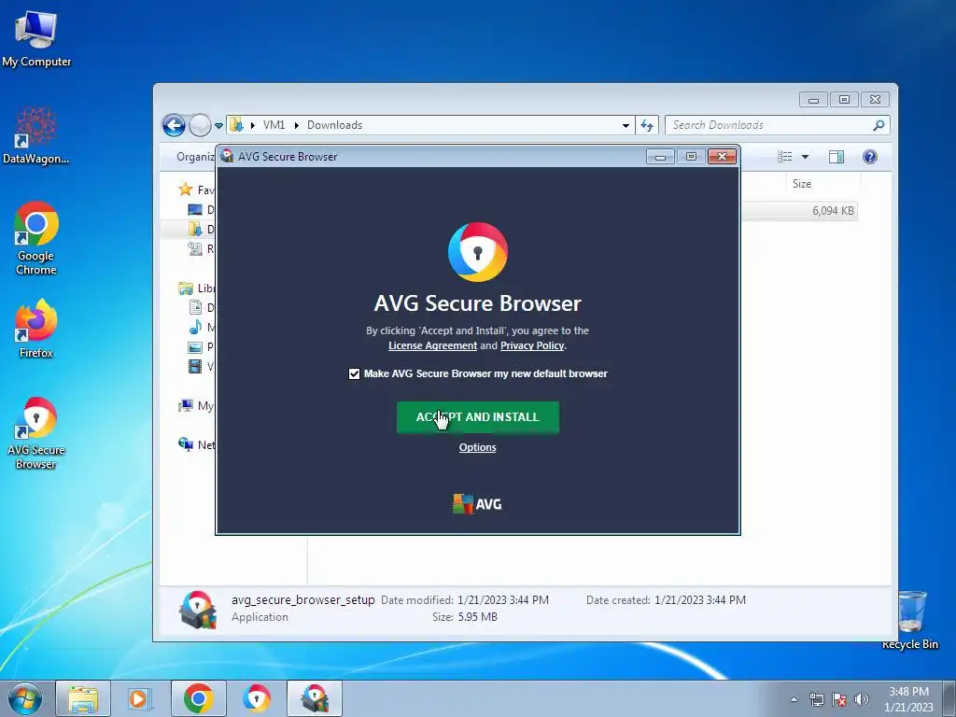This screenshot has width=956, height=717.
Task: Open the Recycle Bin
Action: click(911, 620)
